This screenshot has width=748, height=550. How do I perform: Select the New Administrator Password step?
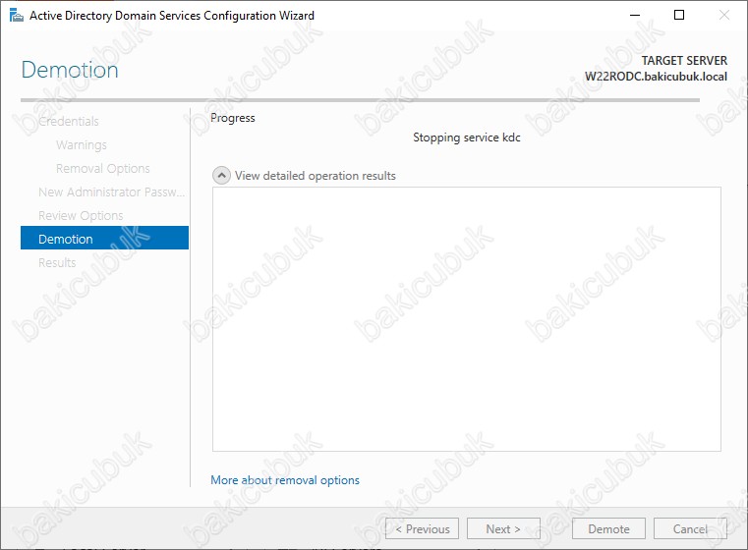click(111, 192)
